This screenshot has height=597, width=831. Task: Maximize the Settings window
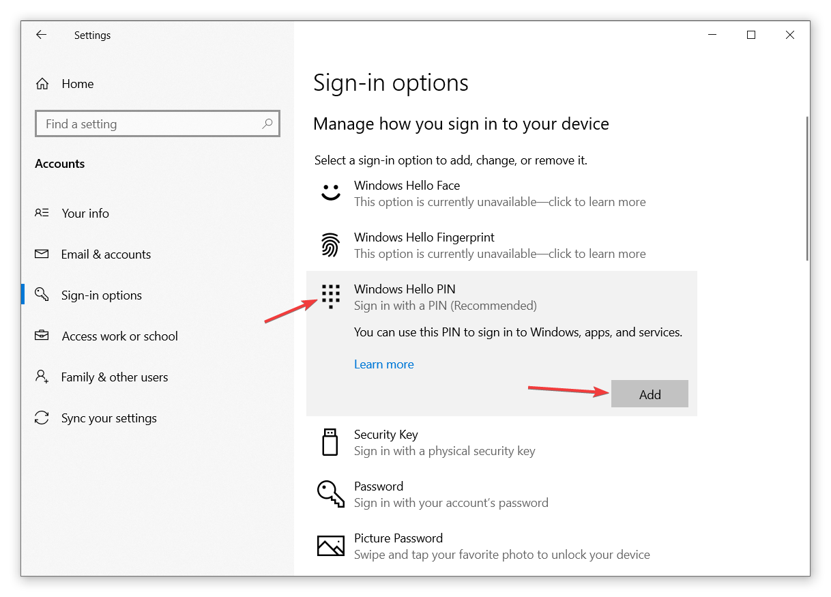pyautogui.click(x=751, y=35)
